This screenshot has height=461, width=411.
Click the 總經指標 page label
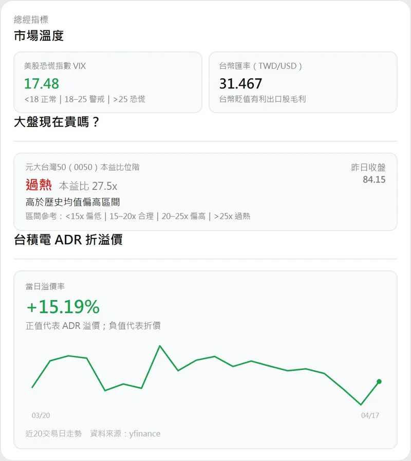coord(31,20)
